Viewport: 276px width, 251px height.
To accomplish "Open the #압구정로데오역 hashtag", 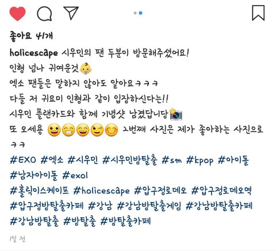I will tap(221, 191).
